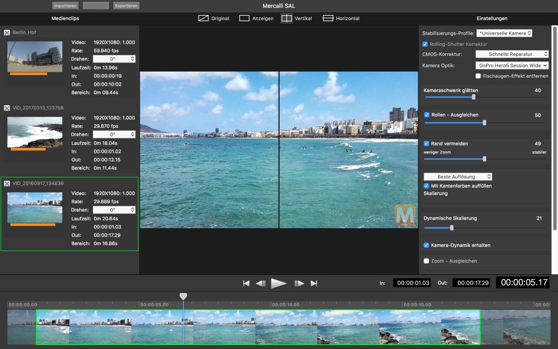Click the Medienclips panel header
This screenshot has width=558, height=349.
[65, 18]
